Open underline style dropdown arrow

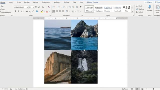coord(24,11)
